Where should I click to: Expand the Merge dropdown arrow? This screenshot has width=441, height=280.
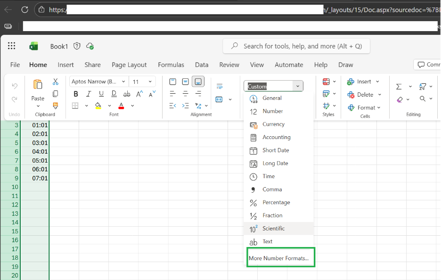230,99
